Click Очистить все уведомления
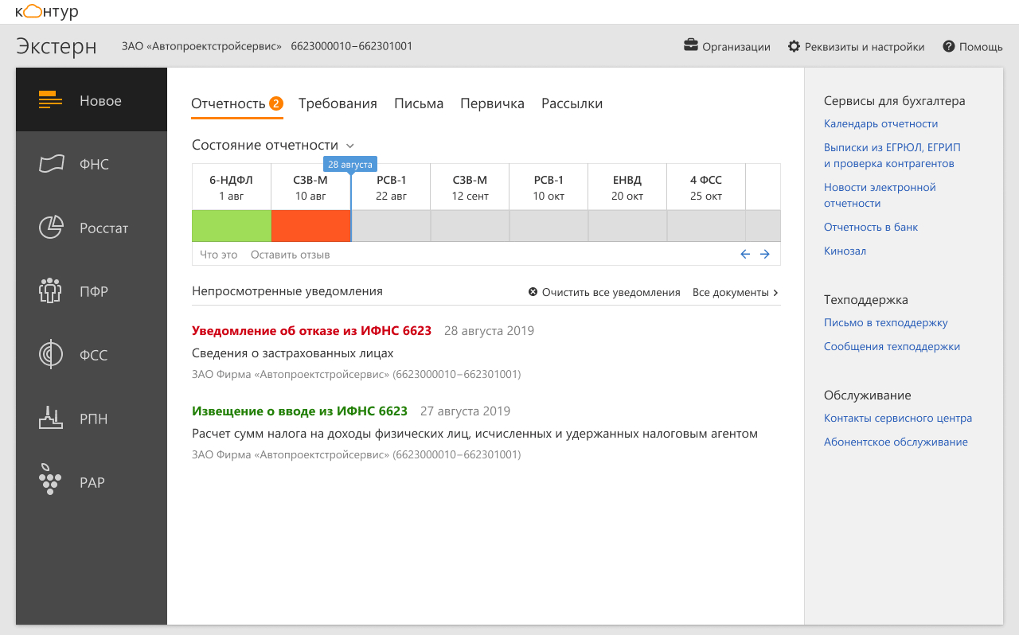 point(611,292)
